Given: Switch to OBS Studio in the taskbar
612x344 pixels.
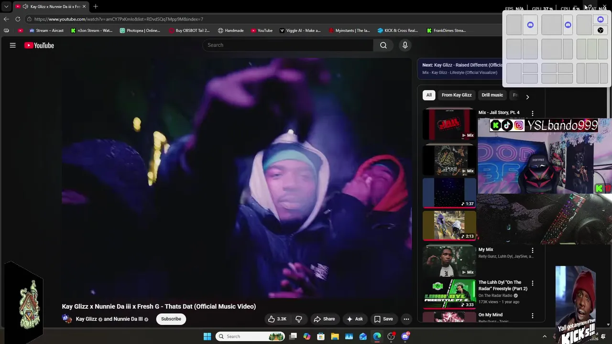Looking at the screenshot, I should [391, 336].
